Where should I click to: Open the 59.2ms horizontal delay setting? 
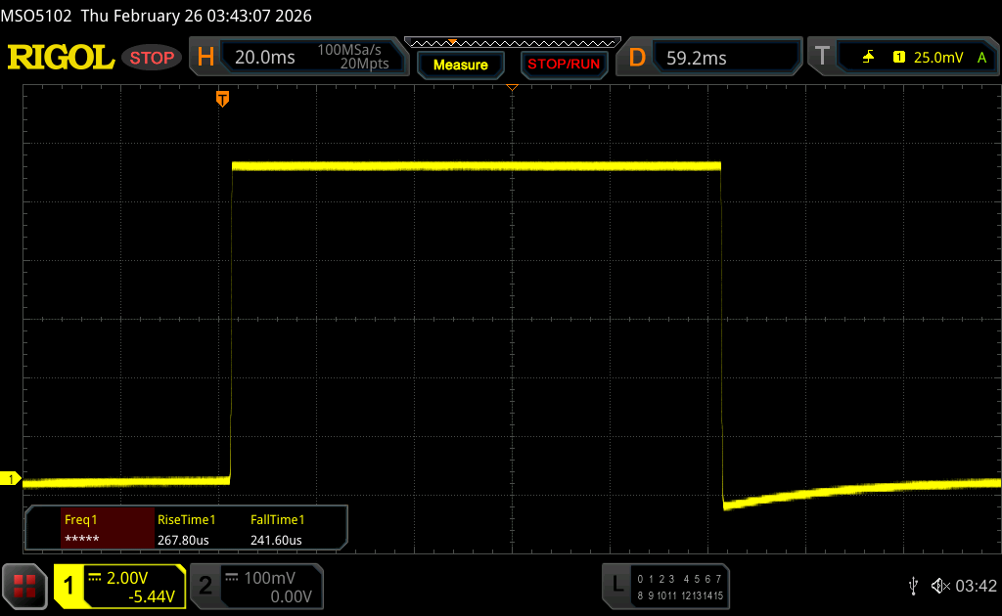pyautogui.click(x=696, y=58)
